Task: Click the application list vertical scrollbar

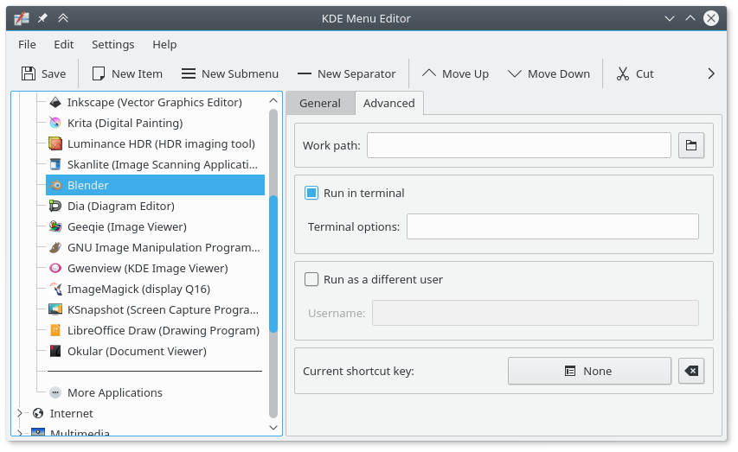Action: [x=273, y=259]
